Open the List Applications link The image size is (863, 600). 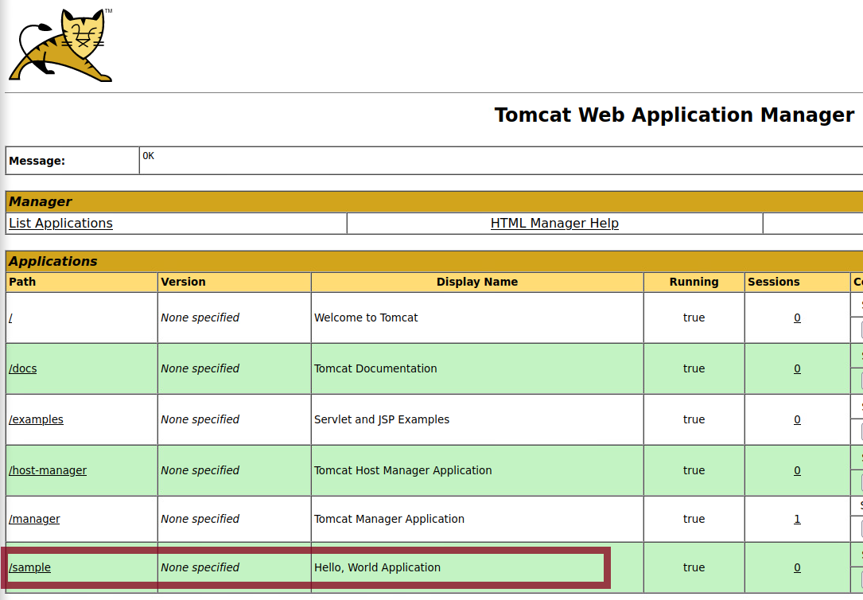point(60,223)
